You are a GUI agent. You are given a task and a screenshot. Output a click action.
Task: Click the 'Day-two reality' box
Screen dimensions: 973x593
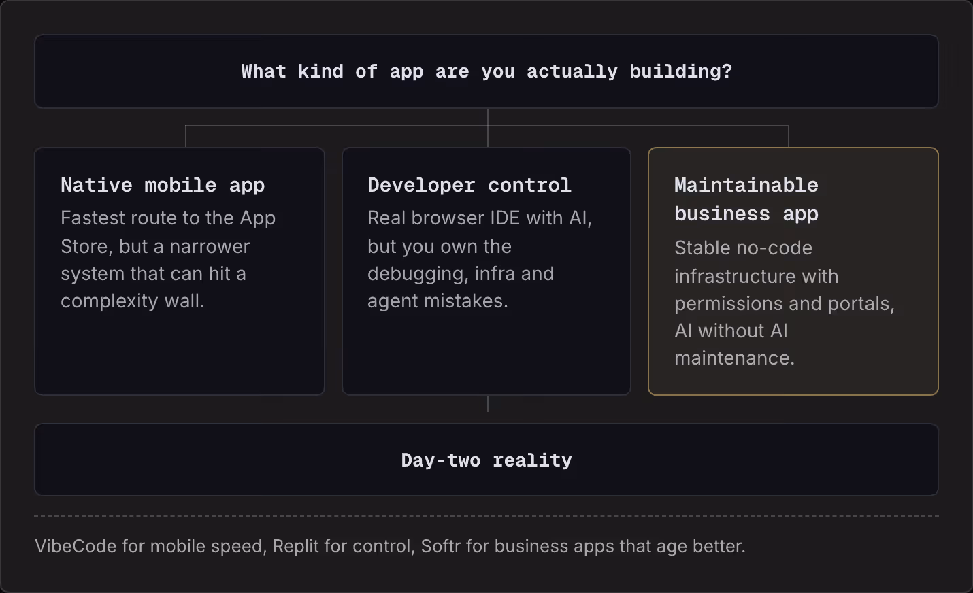pyautogui.click(x=486, y=460)
